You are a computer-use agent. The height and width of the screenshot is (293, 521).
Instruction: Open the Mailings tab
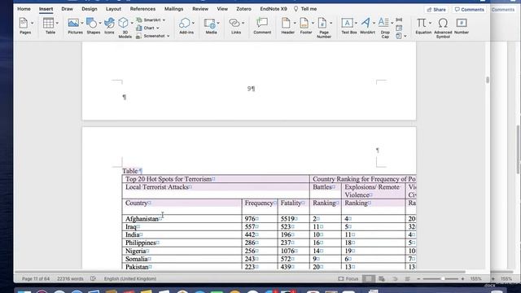click(x=173, y=9)
